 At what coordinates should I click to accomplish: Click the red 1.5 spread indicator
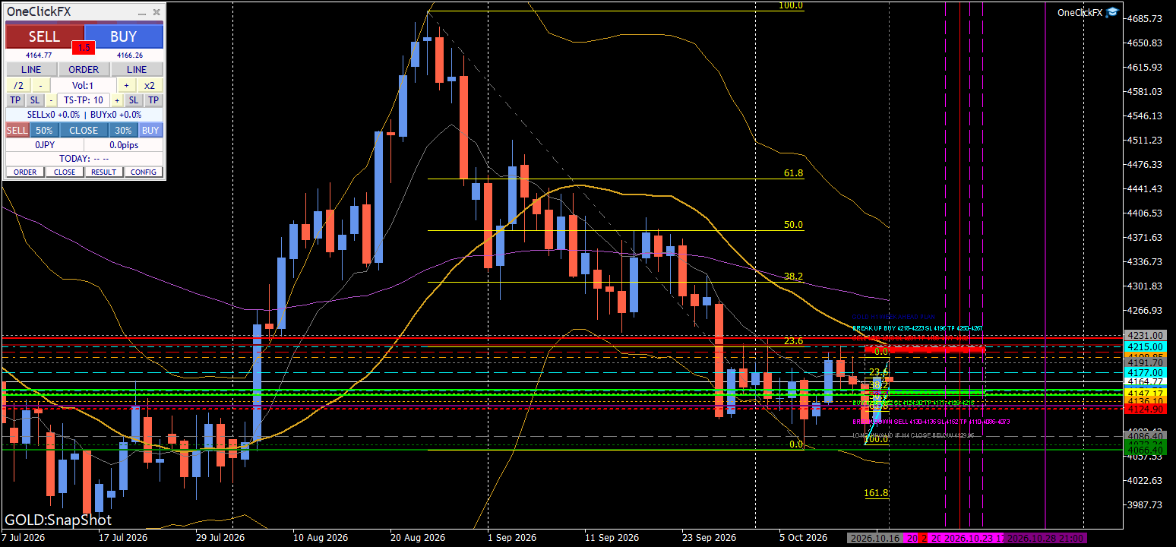pyautogui.click(x=84, y=48)
